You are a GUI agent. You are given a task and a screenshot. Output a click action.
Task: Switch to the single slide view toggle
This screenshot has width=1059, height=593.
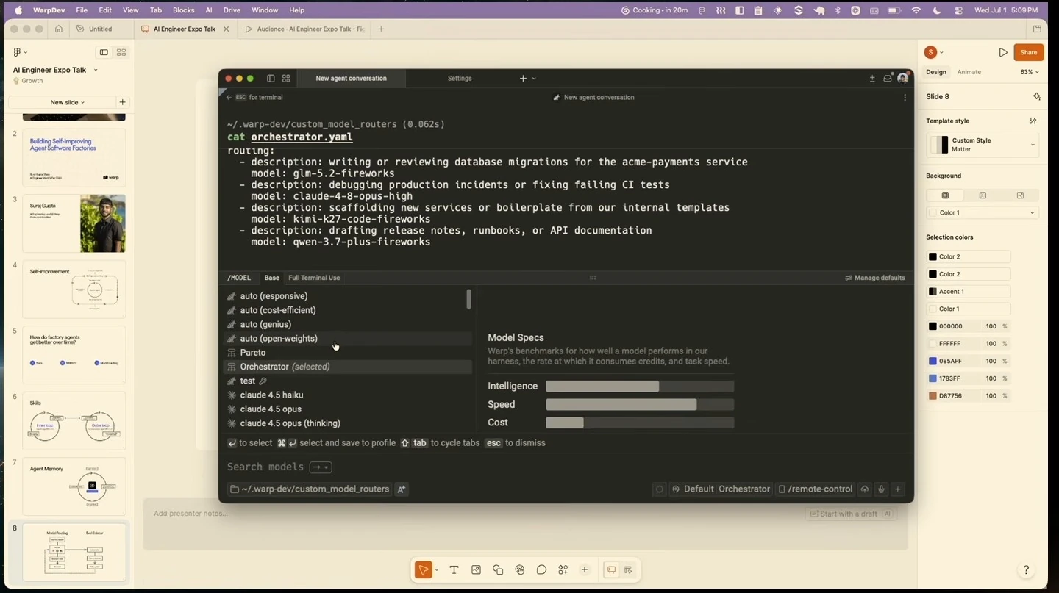point(104,52)
